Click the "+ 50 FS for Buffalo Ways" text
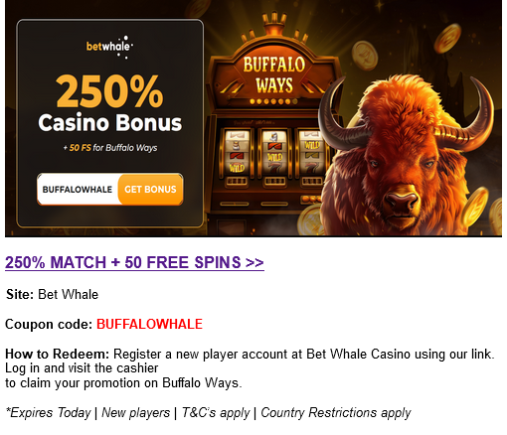Screen dimensions: 507x435 [x=110, y=148]
